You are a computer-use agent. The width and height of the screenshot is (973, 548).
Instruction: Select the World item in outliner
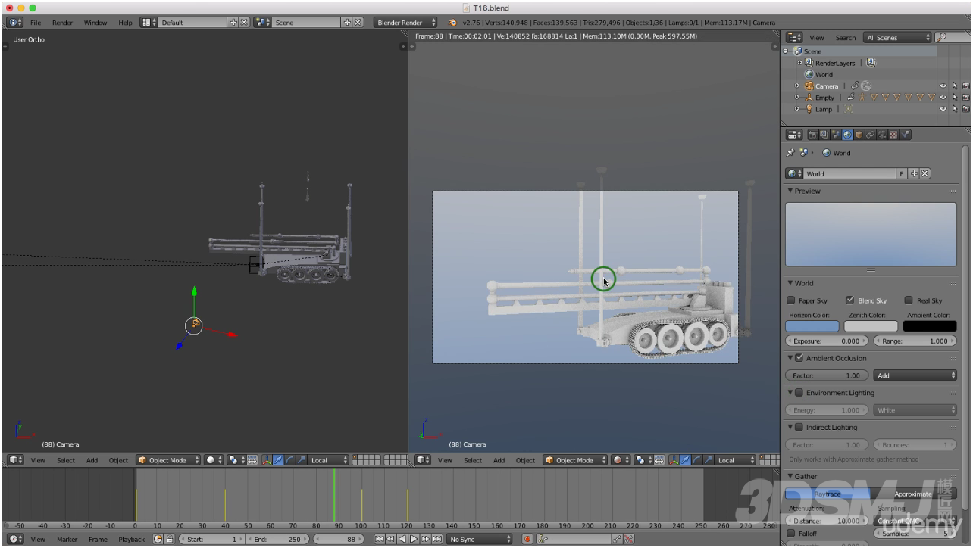[824, 75]
